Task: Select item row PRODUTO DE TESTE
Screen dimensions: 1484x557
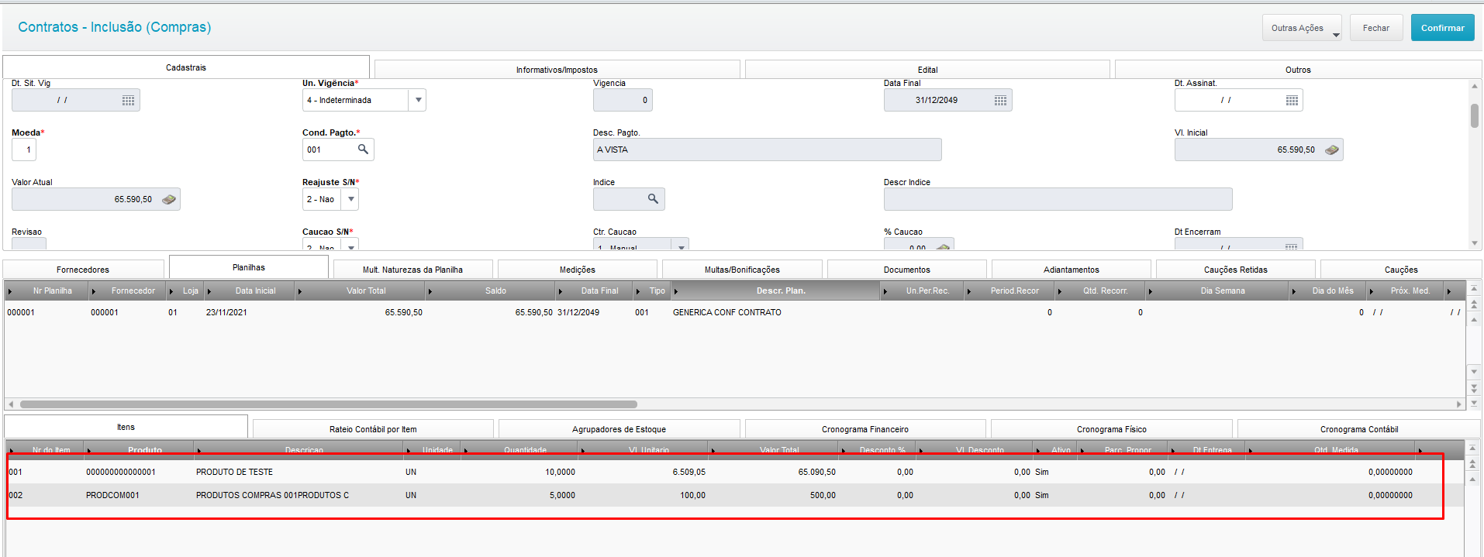Action: click(735, 472)
